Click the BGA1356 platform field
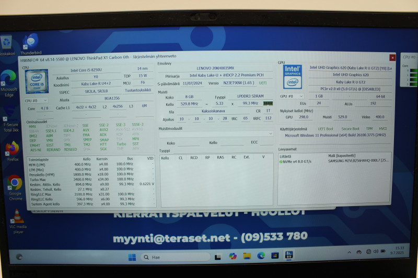This screenshot has width=418, height=278. click(112, 99)
